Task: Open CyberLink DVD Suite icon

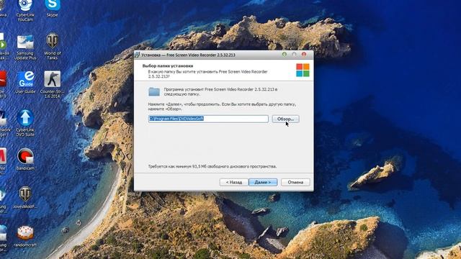Action: click(25, 123)
